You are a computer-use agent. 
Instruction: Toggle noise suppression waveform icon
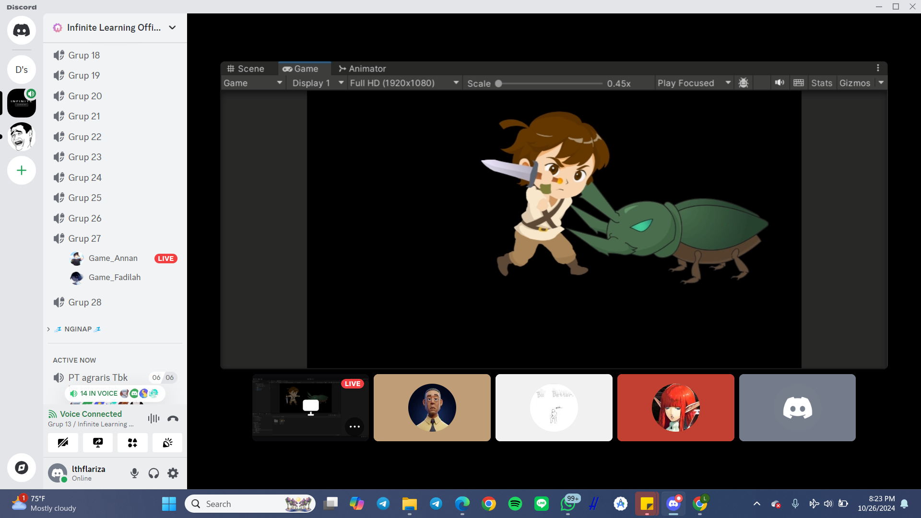(153, 419)
